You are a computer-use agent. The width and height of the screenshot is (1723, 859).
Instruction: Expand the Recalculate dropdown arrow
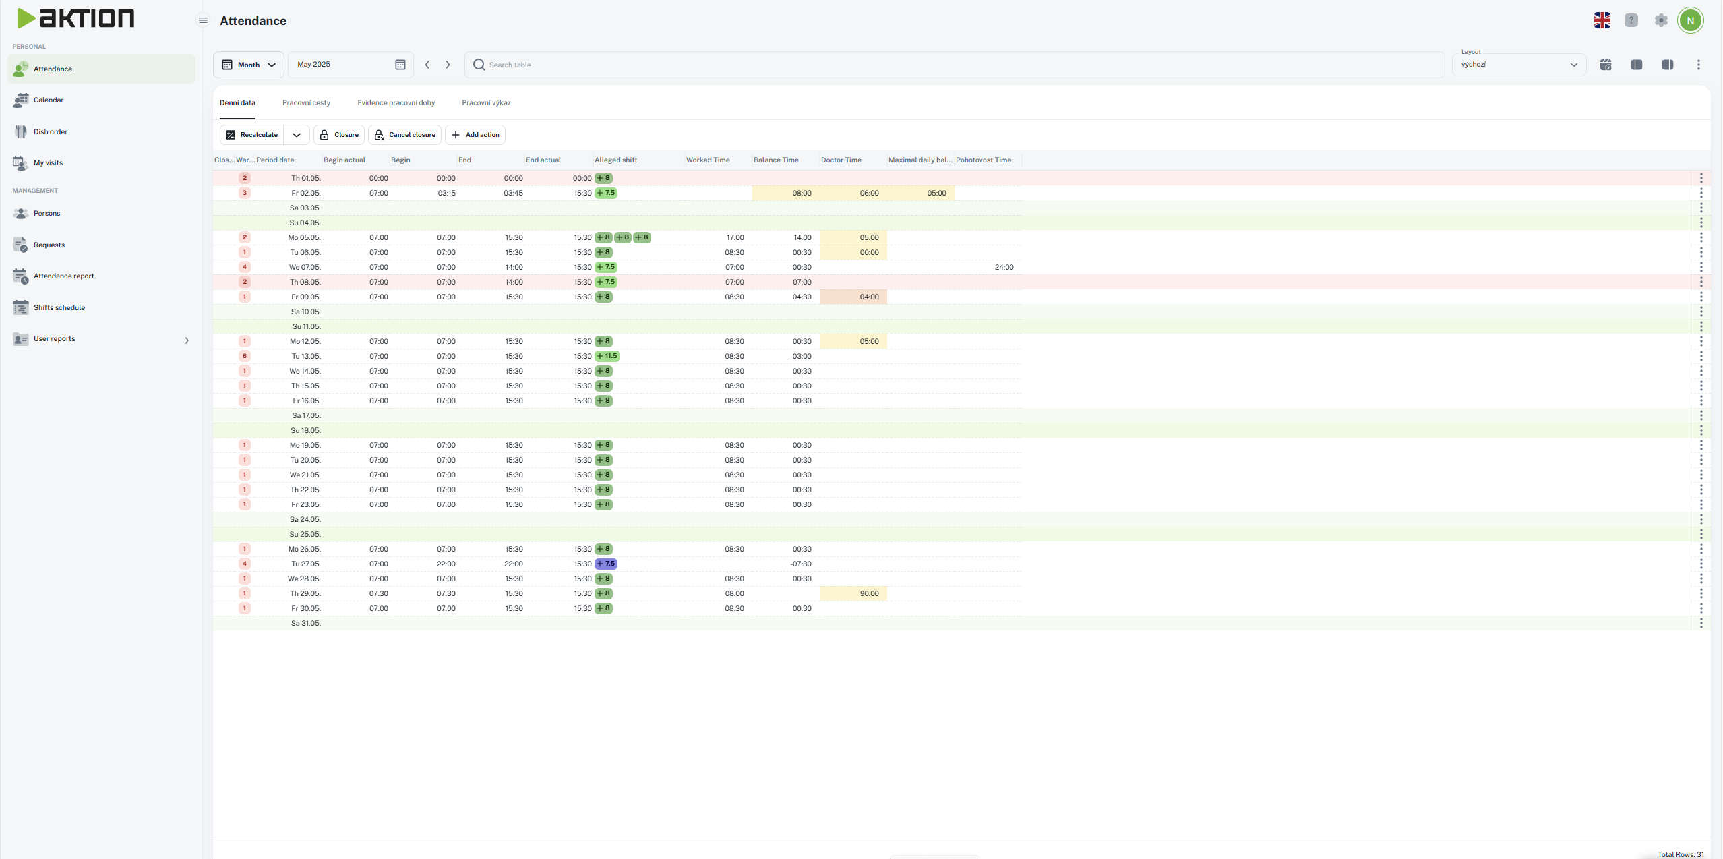tap(297, 135)
